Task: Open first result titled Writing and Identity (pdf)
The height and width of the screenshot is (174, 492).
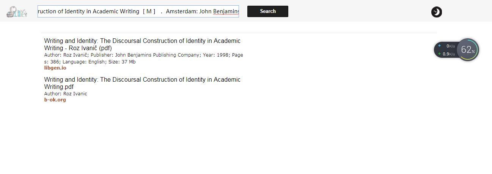Action: pyautogui.click(x=142, y=44)
